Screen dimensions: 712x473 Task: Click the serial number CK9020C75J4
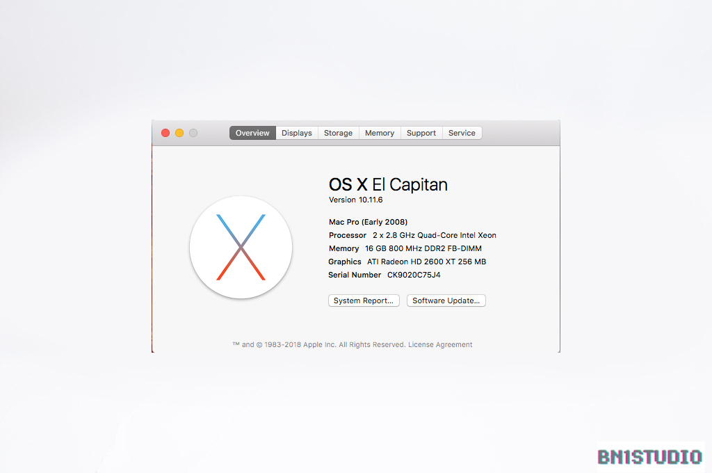pos(414,275)
